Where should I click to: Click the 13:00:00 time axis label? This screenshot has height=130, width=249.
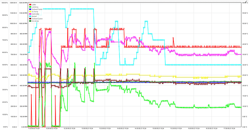click(87, 129)
